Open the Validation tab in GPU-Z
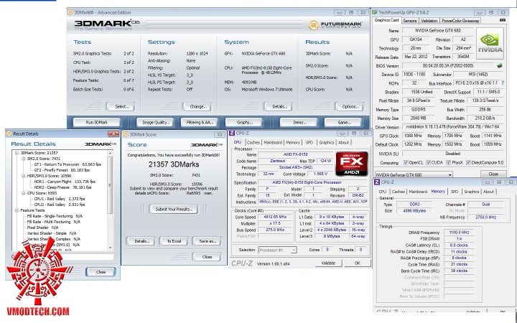Viewport: 517px width, 323px height. 429,21
